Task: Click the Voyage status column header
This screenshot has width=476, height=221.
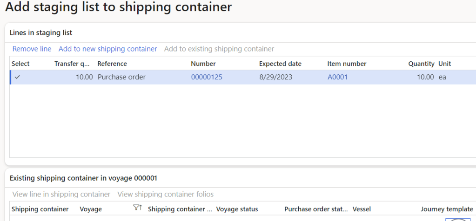Action: [x=237, y=209]
